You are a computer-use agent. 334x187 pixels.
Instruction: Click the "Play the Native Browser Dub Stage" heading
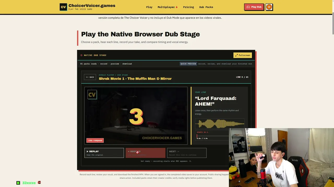click(140, 34)
